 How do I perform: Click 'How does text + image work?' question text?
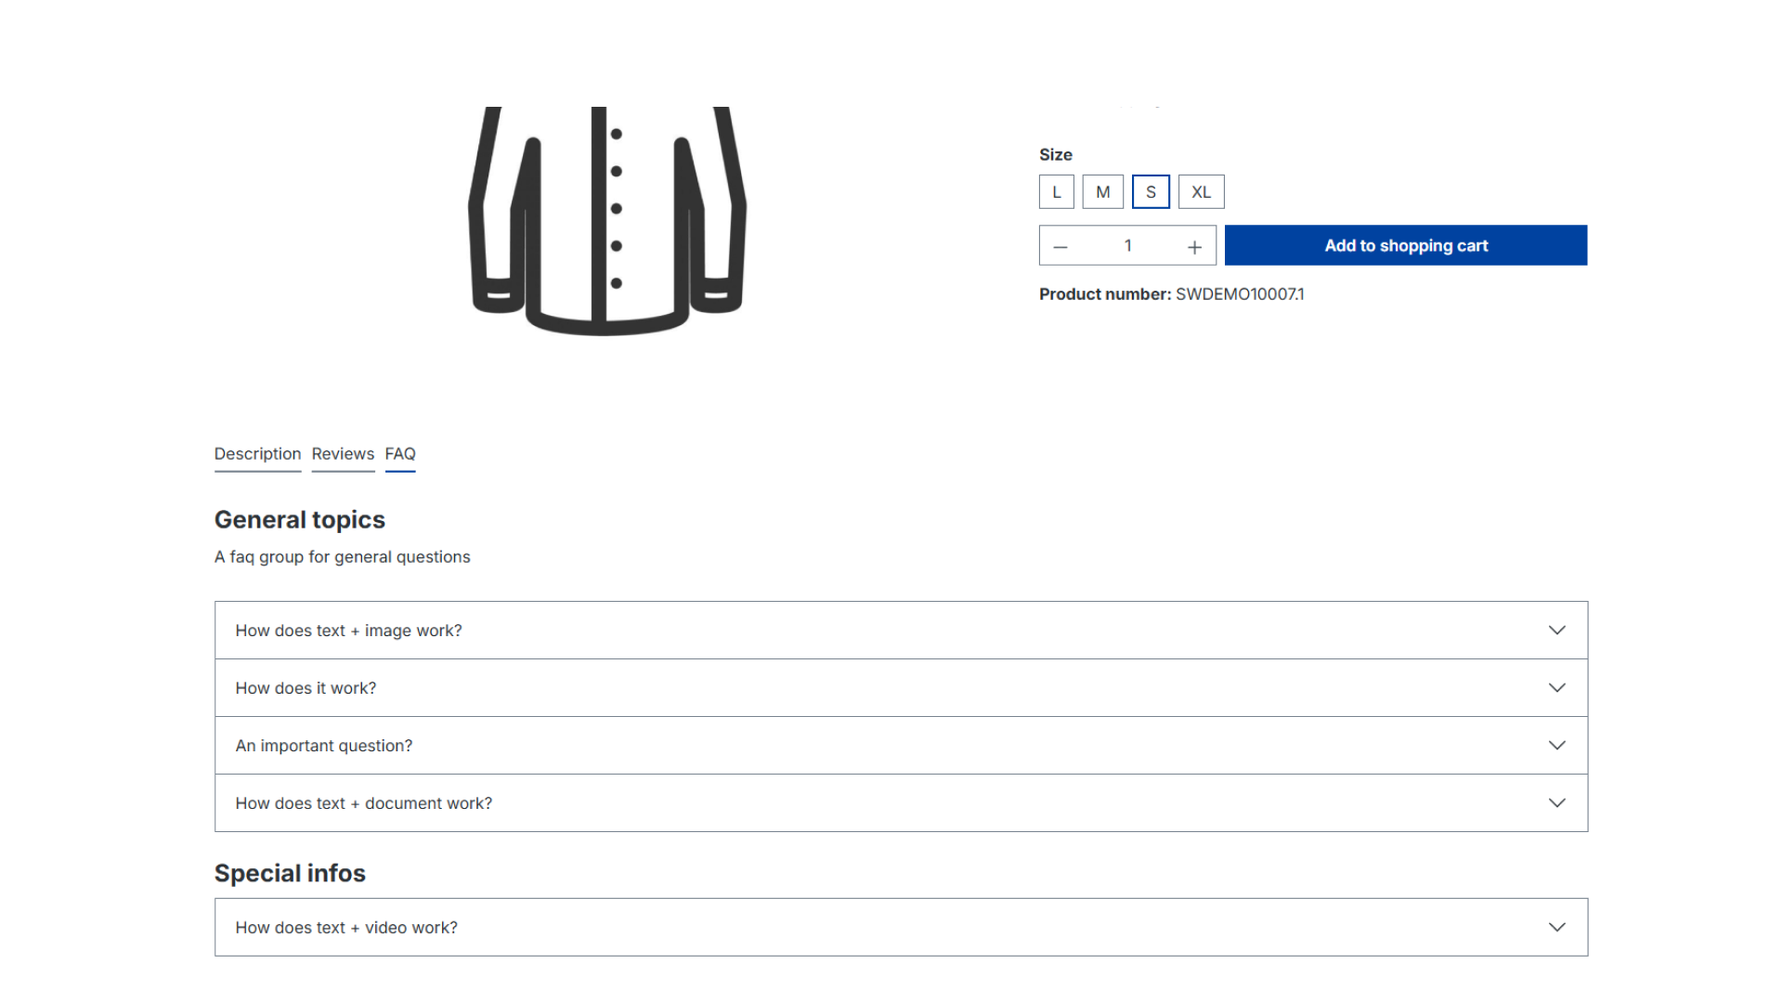[348, 631]
